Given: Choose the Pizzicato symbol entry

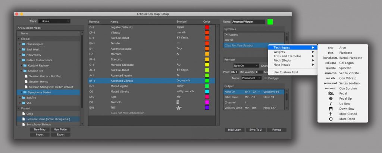Looking at the screenshot, I should click(342, 53).
